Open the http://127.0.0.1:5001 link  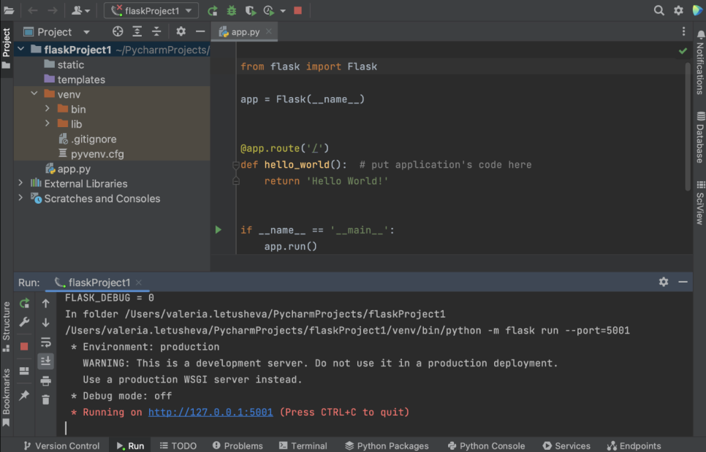210,413
